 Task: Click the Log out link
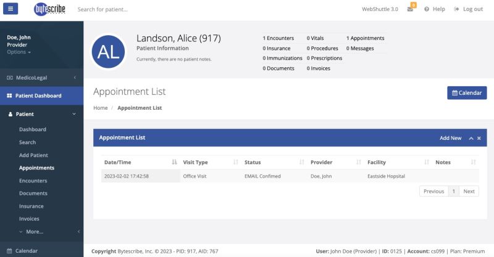pos(468,9)
